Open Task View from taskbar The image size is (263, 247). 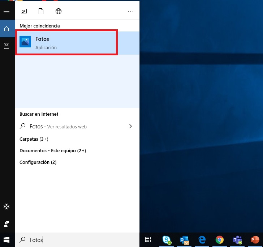(x=148, y=240)
